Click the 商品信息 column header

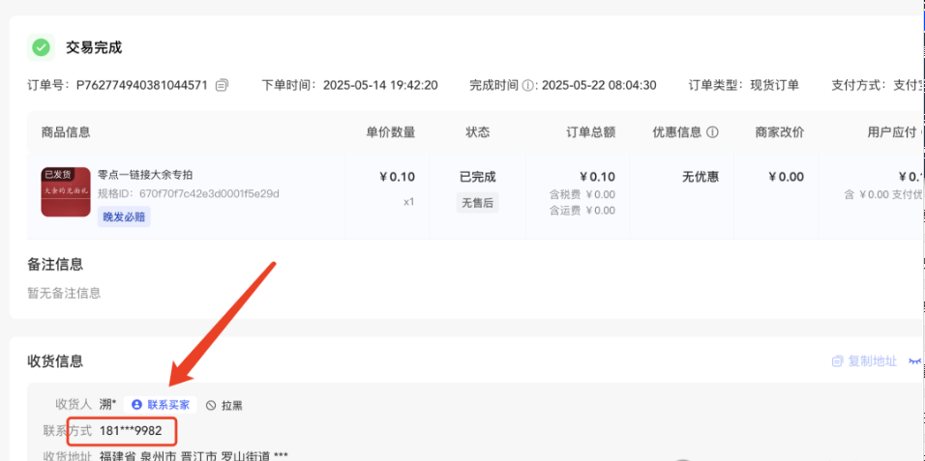click(x=66, y=132)
